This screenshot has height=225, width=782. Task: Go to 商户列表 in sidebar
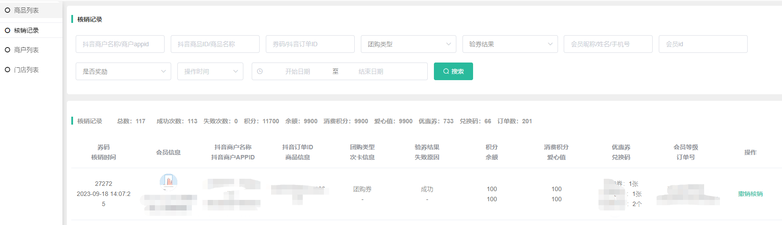pyautogui.click(x=26, y=50)
